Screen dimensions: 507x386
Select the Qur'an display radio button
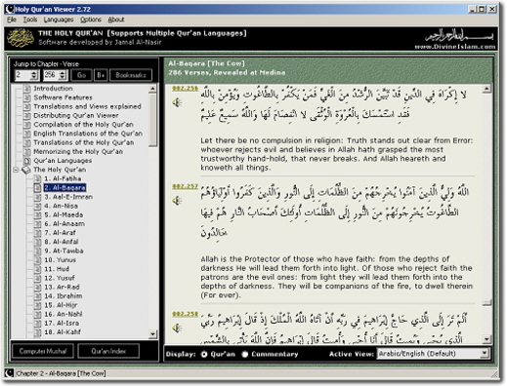point(204,354)
